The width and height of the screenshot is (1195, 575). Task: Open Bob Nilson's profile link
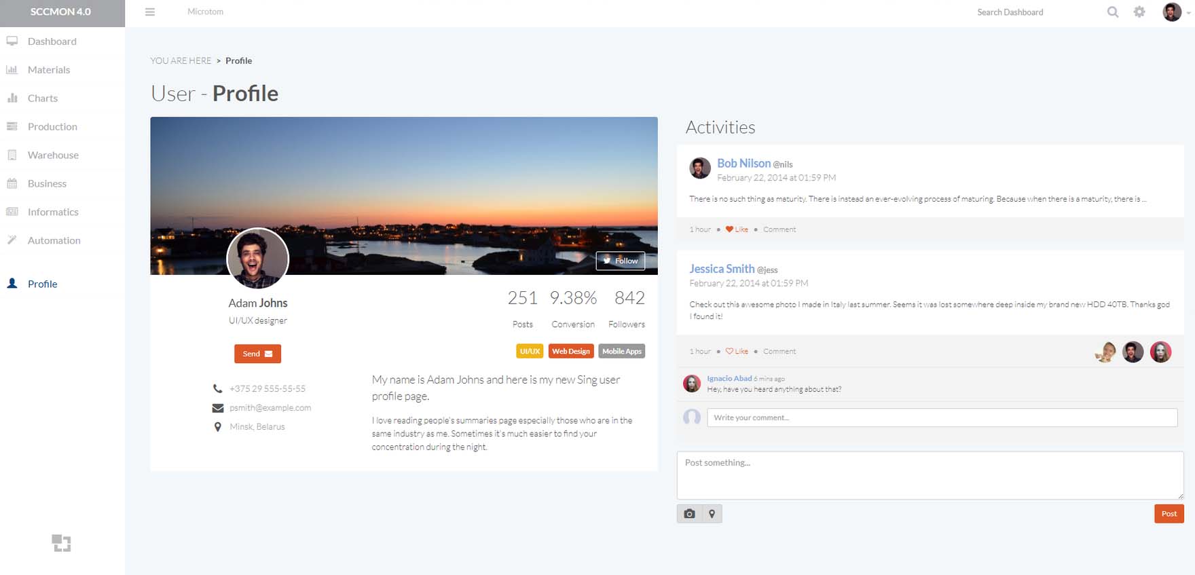pos(743,164)
